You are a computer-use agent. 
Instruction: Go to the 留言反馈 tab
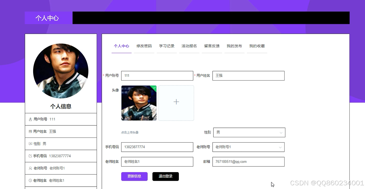coord(212,46)
